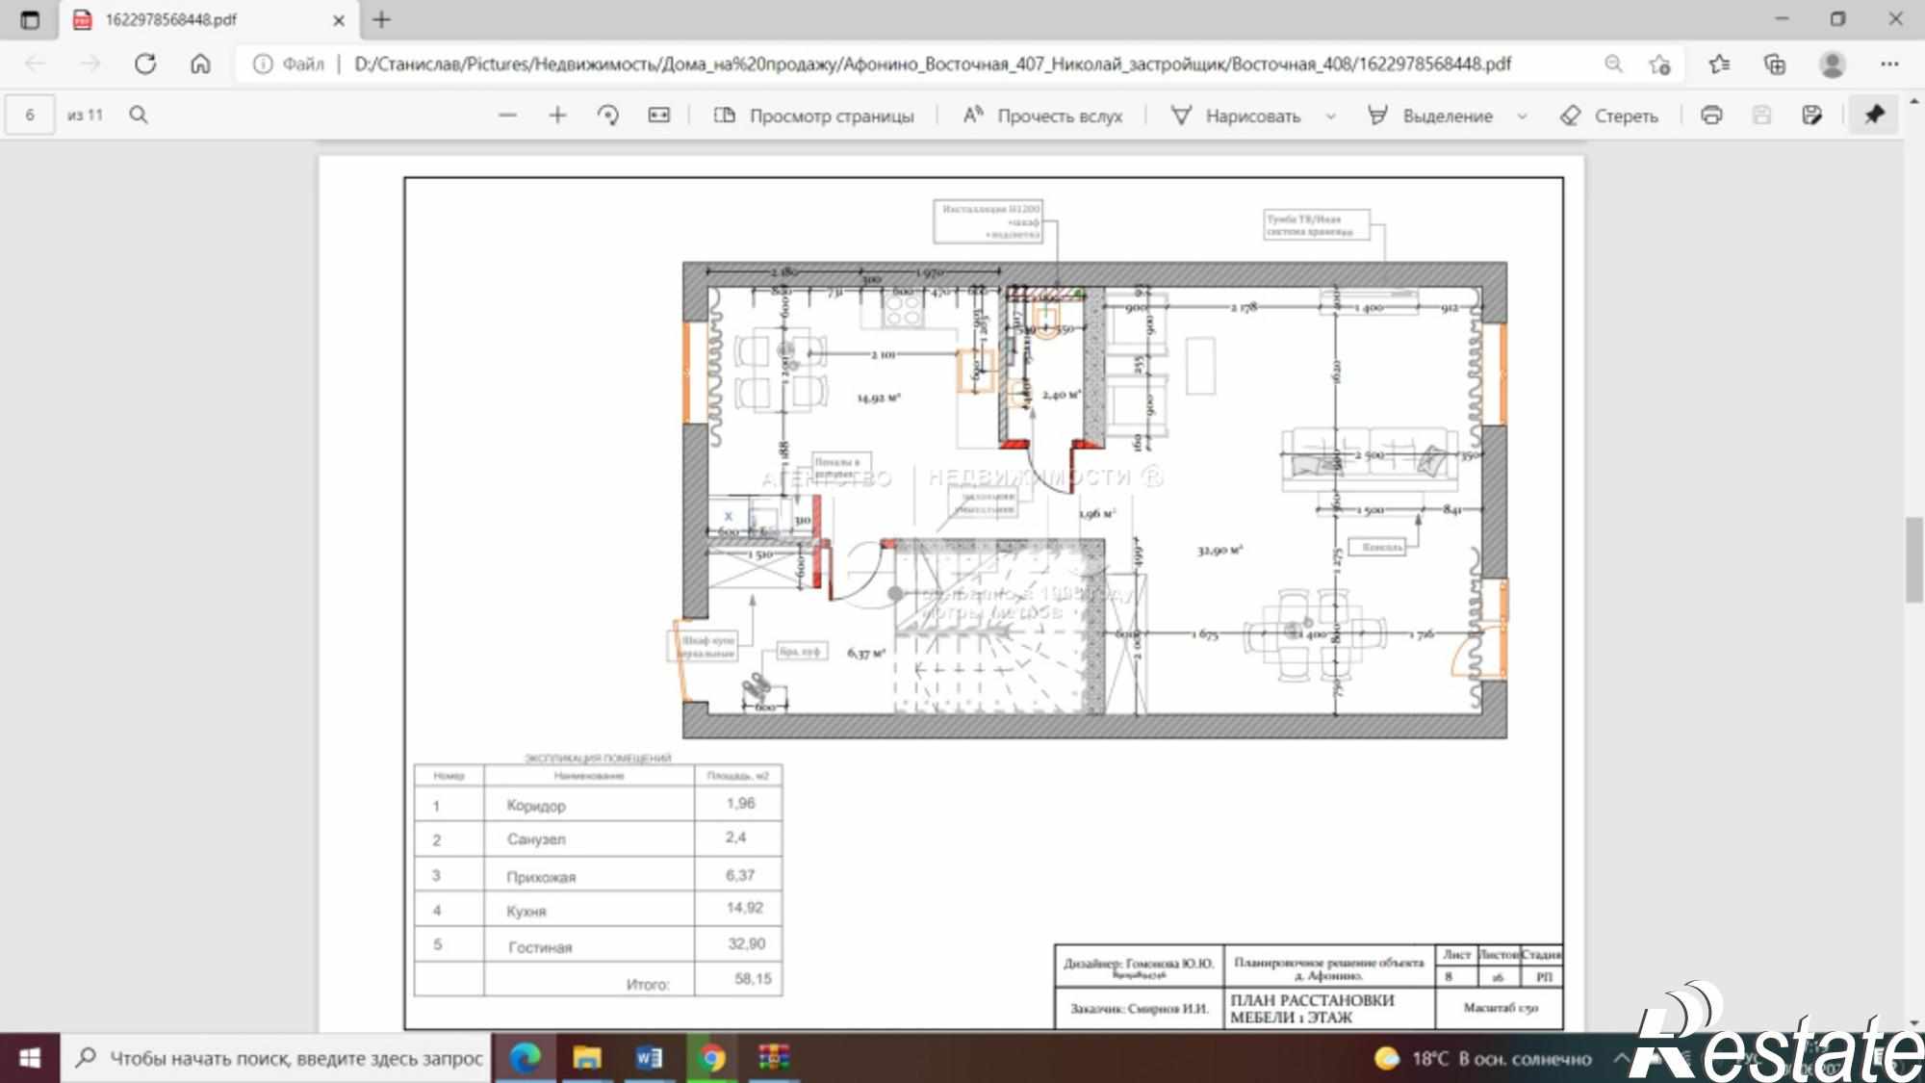
Task: Click the Санузел row name
Action: pos(536,839)
